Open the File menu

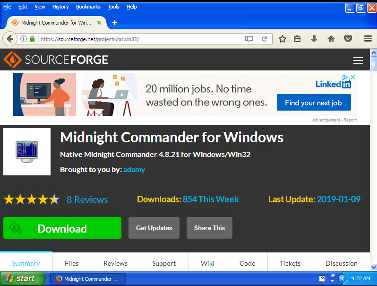click(7, 7)
